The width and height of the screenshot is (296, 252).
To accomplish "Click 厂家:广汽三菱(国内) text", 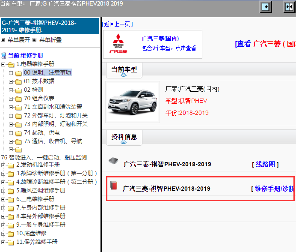I will pyautogui.click(x=192, y=89).
